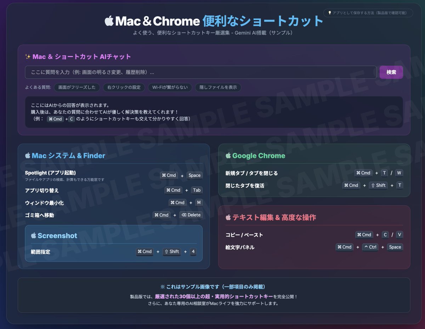Click Apple icon in テキスト編集 heading

point(228,217)
